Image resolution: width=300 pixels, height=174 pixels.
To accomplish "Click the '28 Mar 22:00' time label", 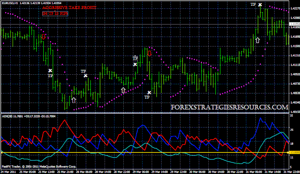I will click(x=122, y=172).
